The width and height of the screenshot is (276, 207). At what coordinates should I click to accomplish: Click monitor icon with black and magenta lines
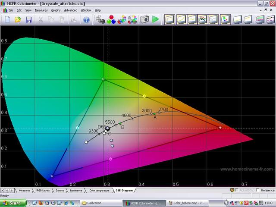point(271,19)
